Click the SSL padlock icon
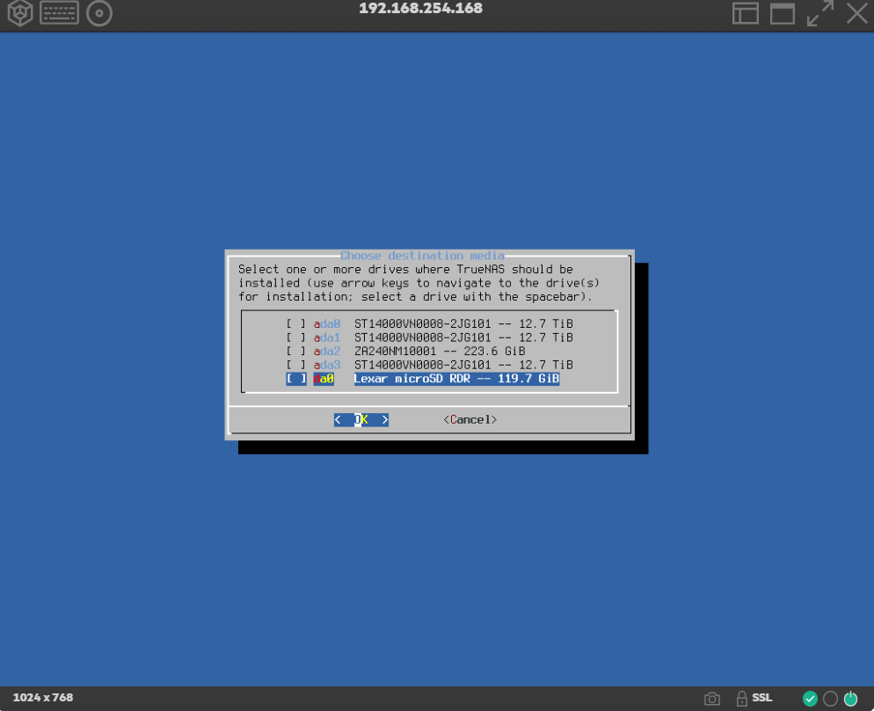The image size is (874, 711). click(x=742, y=699)
